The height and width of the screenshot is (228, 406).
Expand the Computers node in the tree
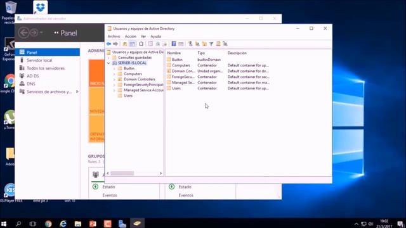click(x=114, y=74)
